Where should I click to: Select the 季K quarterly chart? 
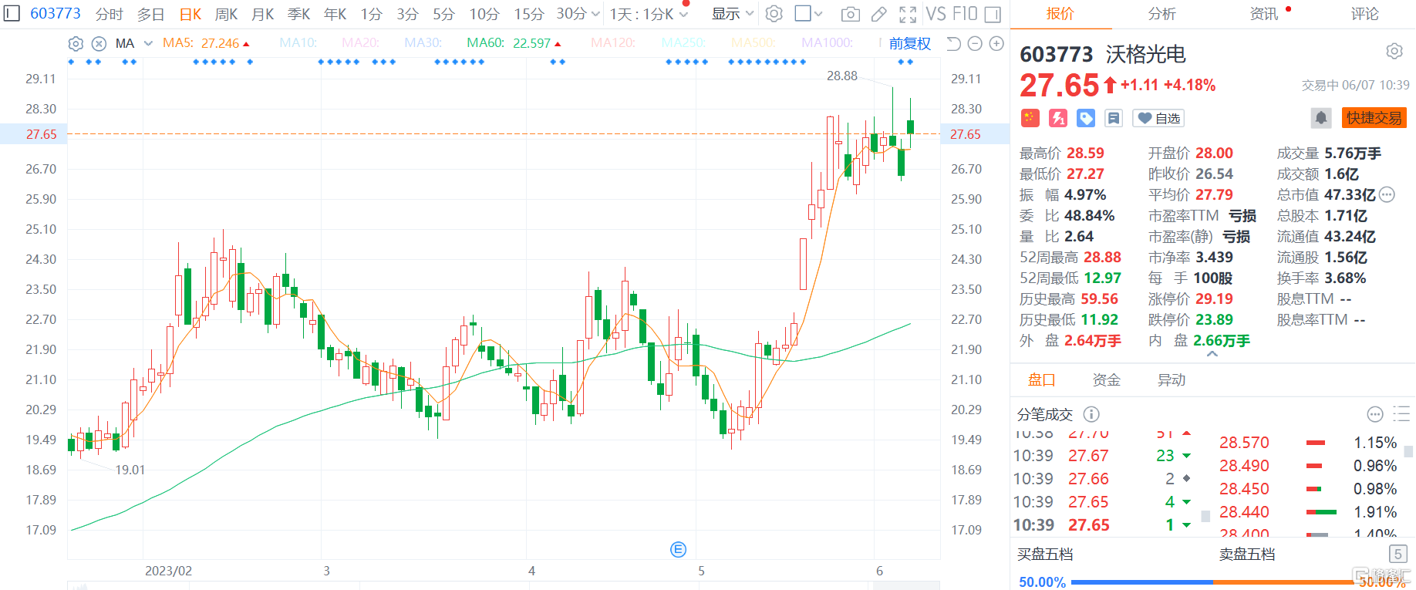tap(298, 14)
